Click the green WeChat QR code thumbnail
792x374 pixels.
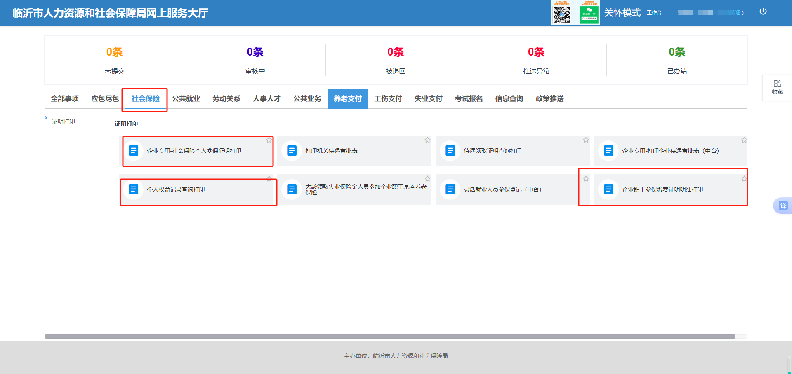pyautogui.click(x=589, y=14)
